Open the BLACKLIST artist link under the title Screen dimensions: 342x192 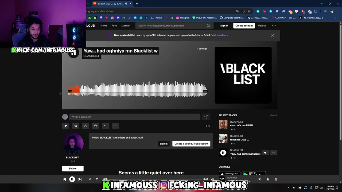[x=91, y=56]
